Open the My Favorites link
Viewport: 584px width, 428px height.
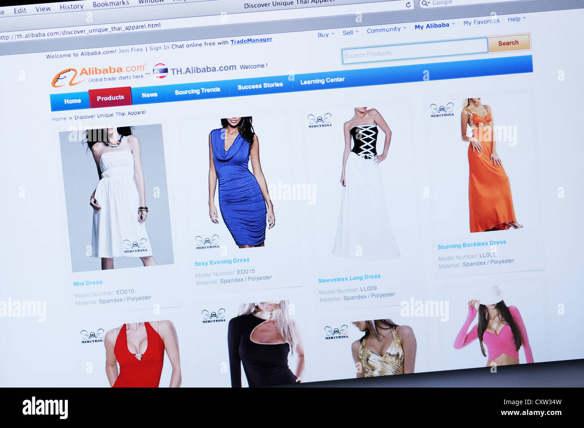481,22
